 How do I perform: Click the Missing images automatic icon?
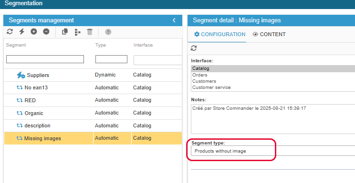click(x=20, y=138)
